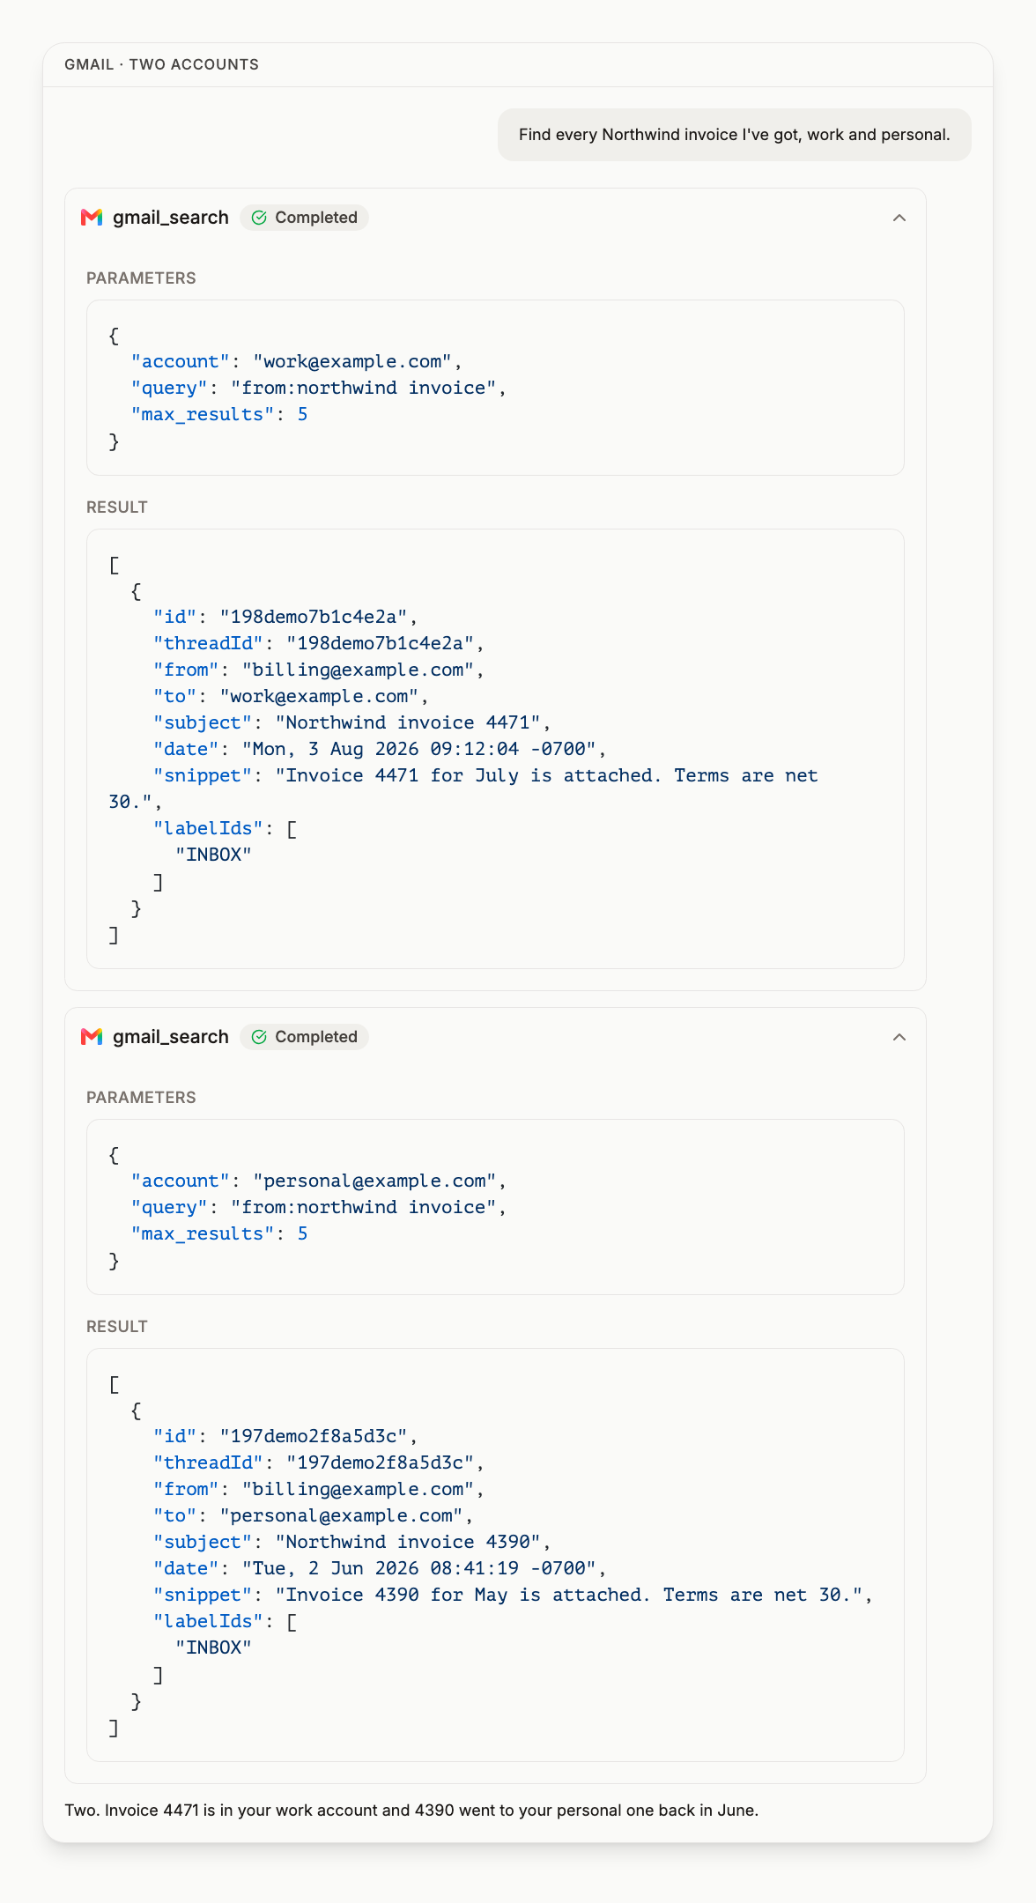Click the invoice 4390 result JSON block
1036x1903 pixels.
point(495,1555)
